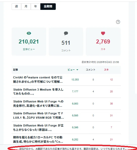This screenshot has width=137, height=150.
Task: Open the CivitAI mature content article
Action: tap(38, 79)
